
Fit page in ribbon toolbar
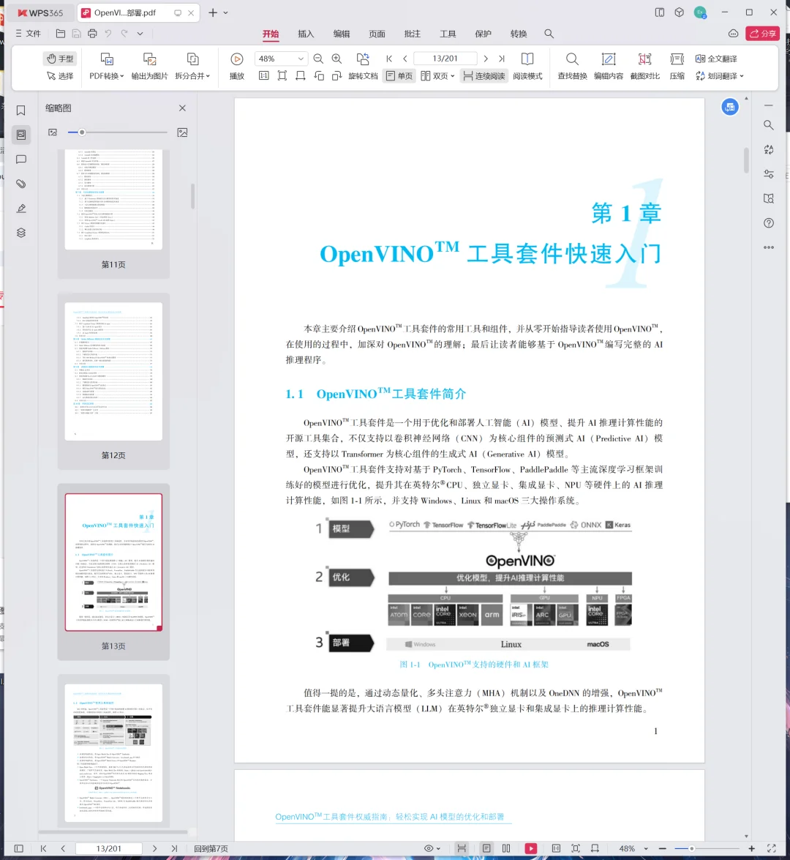pos(282,75)
